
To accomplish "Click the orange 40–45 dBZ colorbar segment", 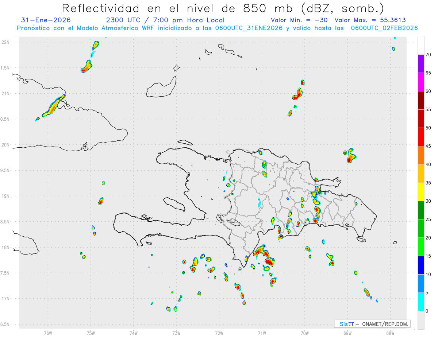I will pos(421,155).
